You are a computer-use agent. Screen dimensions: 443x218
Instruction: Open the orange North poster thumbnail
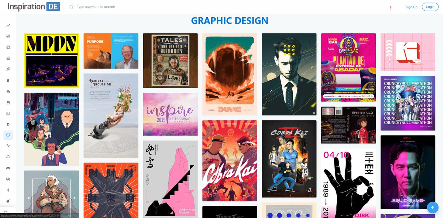[x=111, y=190]
